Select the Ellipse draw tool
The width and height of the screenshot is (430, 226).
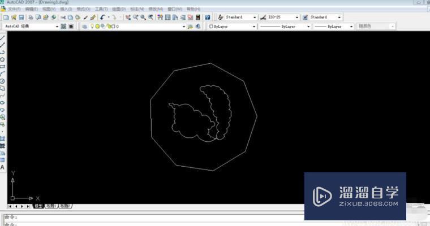2,102
